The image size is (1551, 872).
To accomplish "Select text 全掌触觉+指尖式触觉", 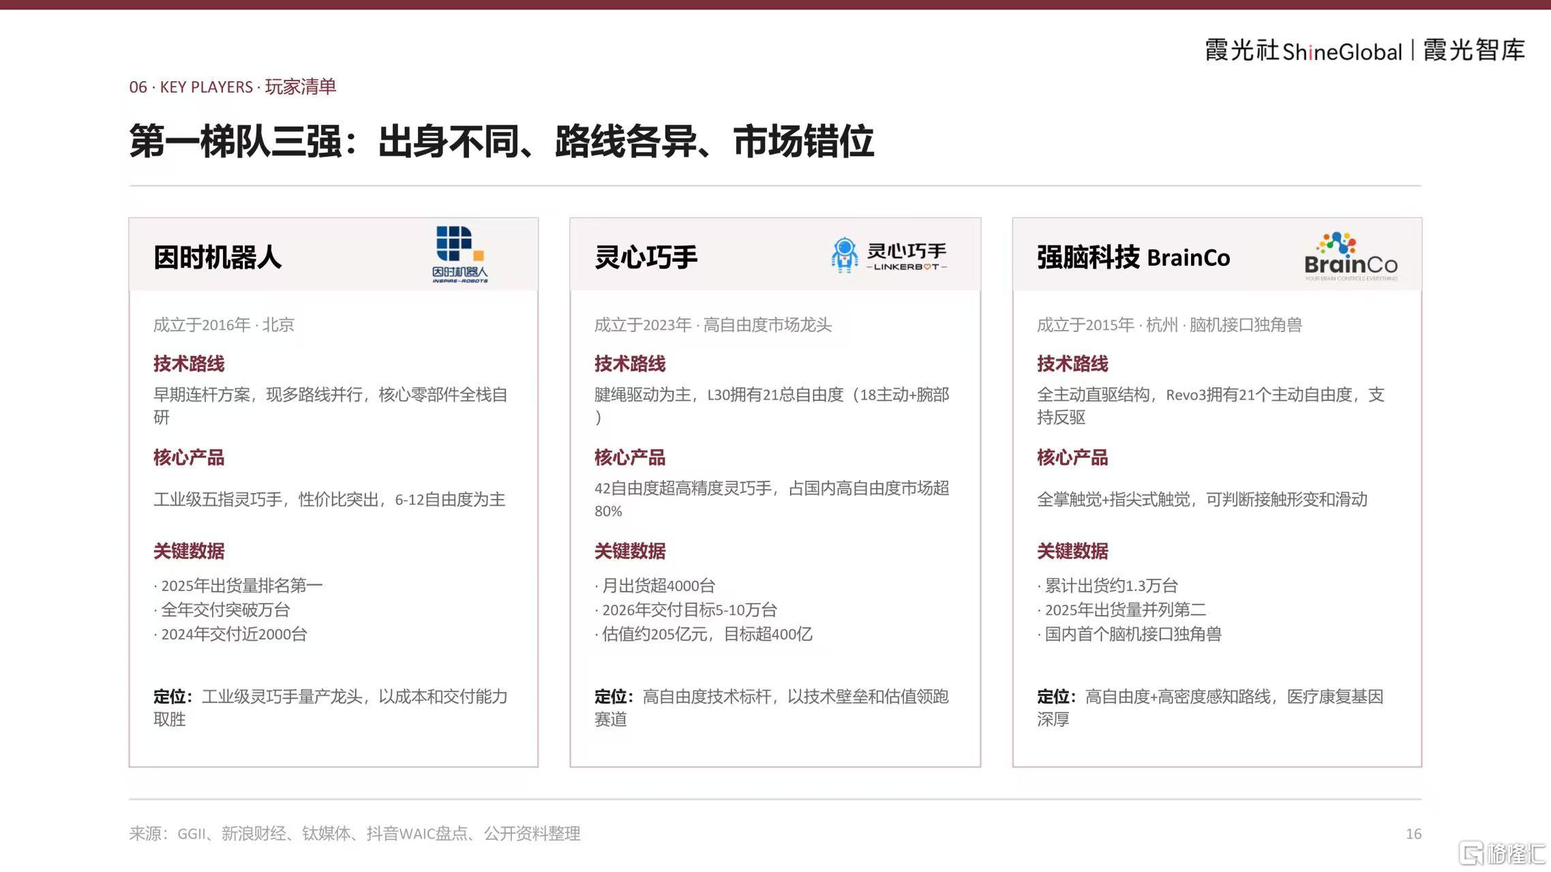I will pos(1113,500).
